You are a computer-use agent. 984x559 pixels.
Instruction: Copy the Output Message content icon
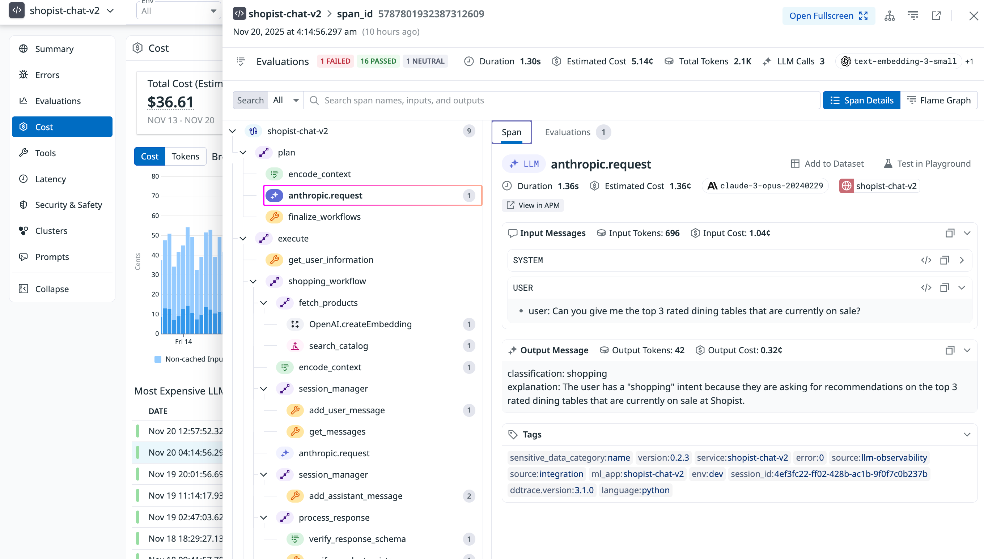point(949,350)
